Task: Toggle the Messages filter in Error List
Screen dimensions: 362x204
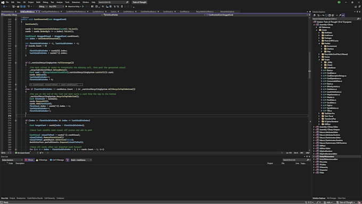Action: pyautogui.click(x=57, y=160)
